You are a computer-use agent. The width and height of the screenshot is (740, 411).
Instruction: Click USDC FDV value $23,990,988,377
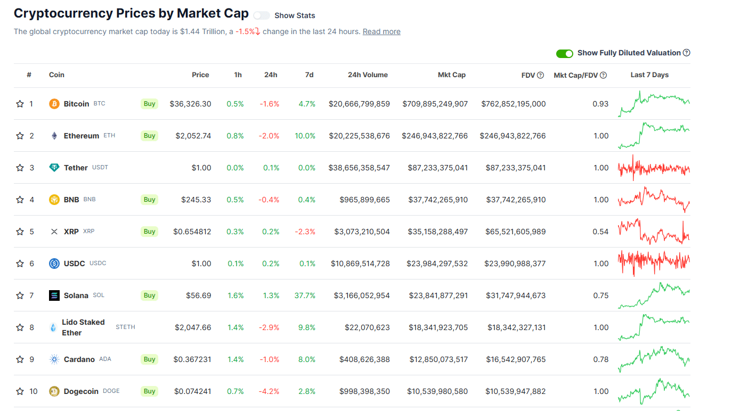click(515, 264)
